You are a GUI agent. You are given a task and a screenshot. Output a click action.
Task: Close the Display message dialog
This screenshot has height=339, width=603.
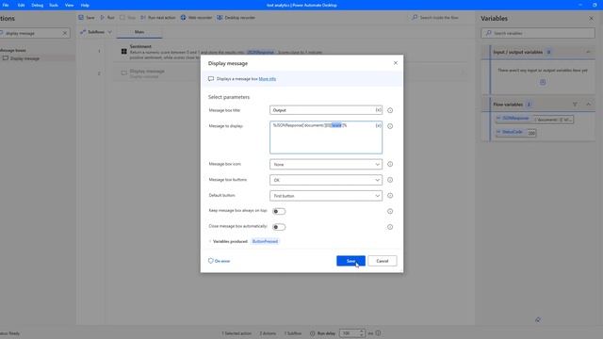(396, 63)
